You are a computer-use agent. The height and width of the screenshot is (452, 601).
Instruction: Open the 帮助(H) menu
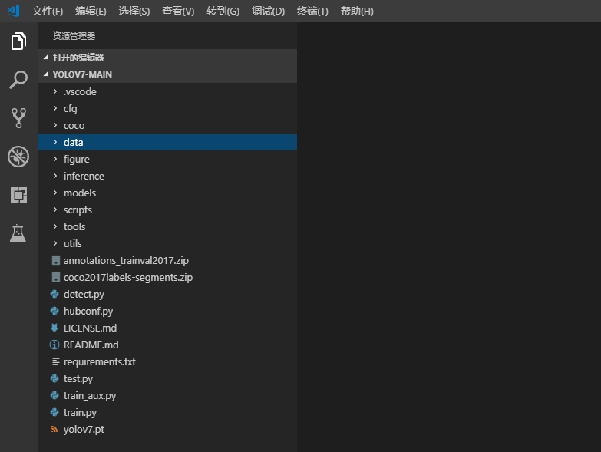click(x=357, y=11)
